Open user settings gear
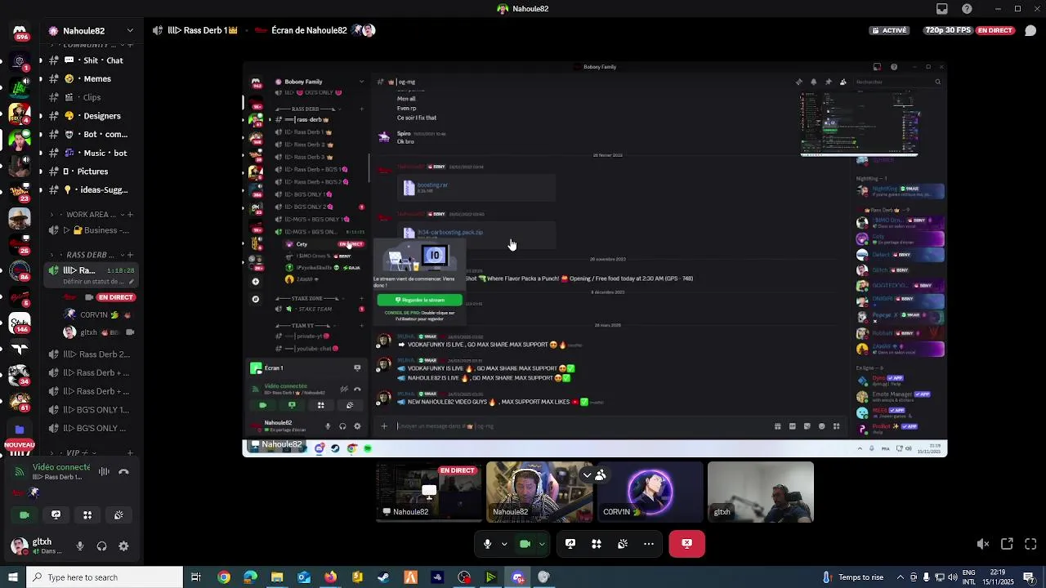The image size is (1046, 588). click(x=123, y=546)
